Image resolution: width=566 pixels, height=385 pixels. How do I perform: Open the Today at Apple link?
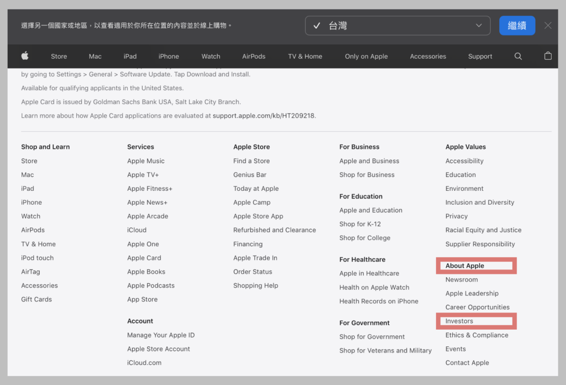256,189
